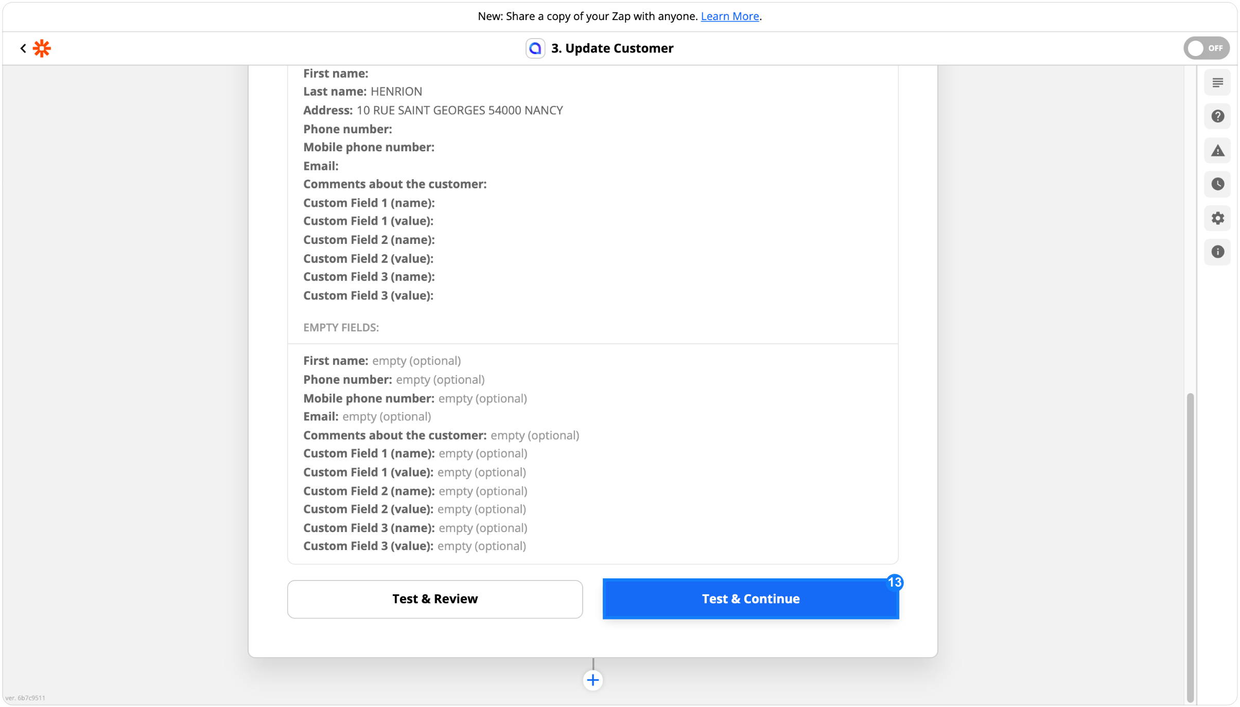Click 'Comments about the customer: empty (optional)' row
The width and height of the screenshot is (1240, 707).
point(441,435)
